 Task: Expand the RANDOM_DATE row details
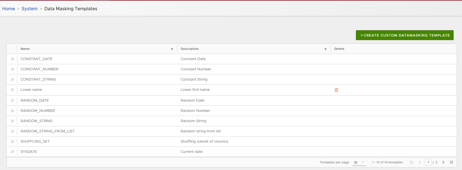[12, 101]
